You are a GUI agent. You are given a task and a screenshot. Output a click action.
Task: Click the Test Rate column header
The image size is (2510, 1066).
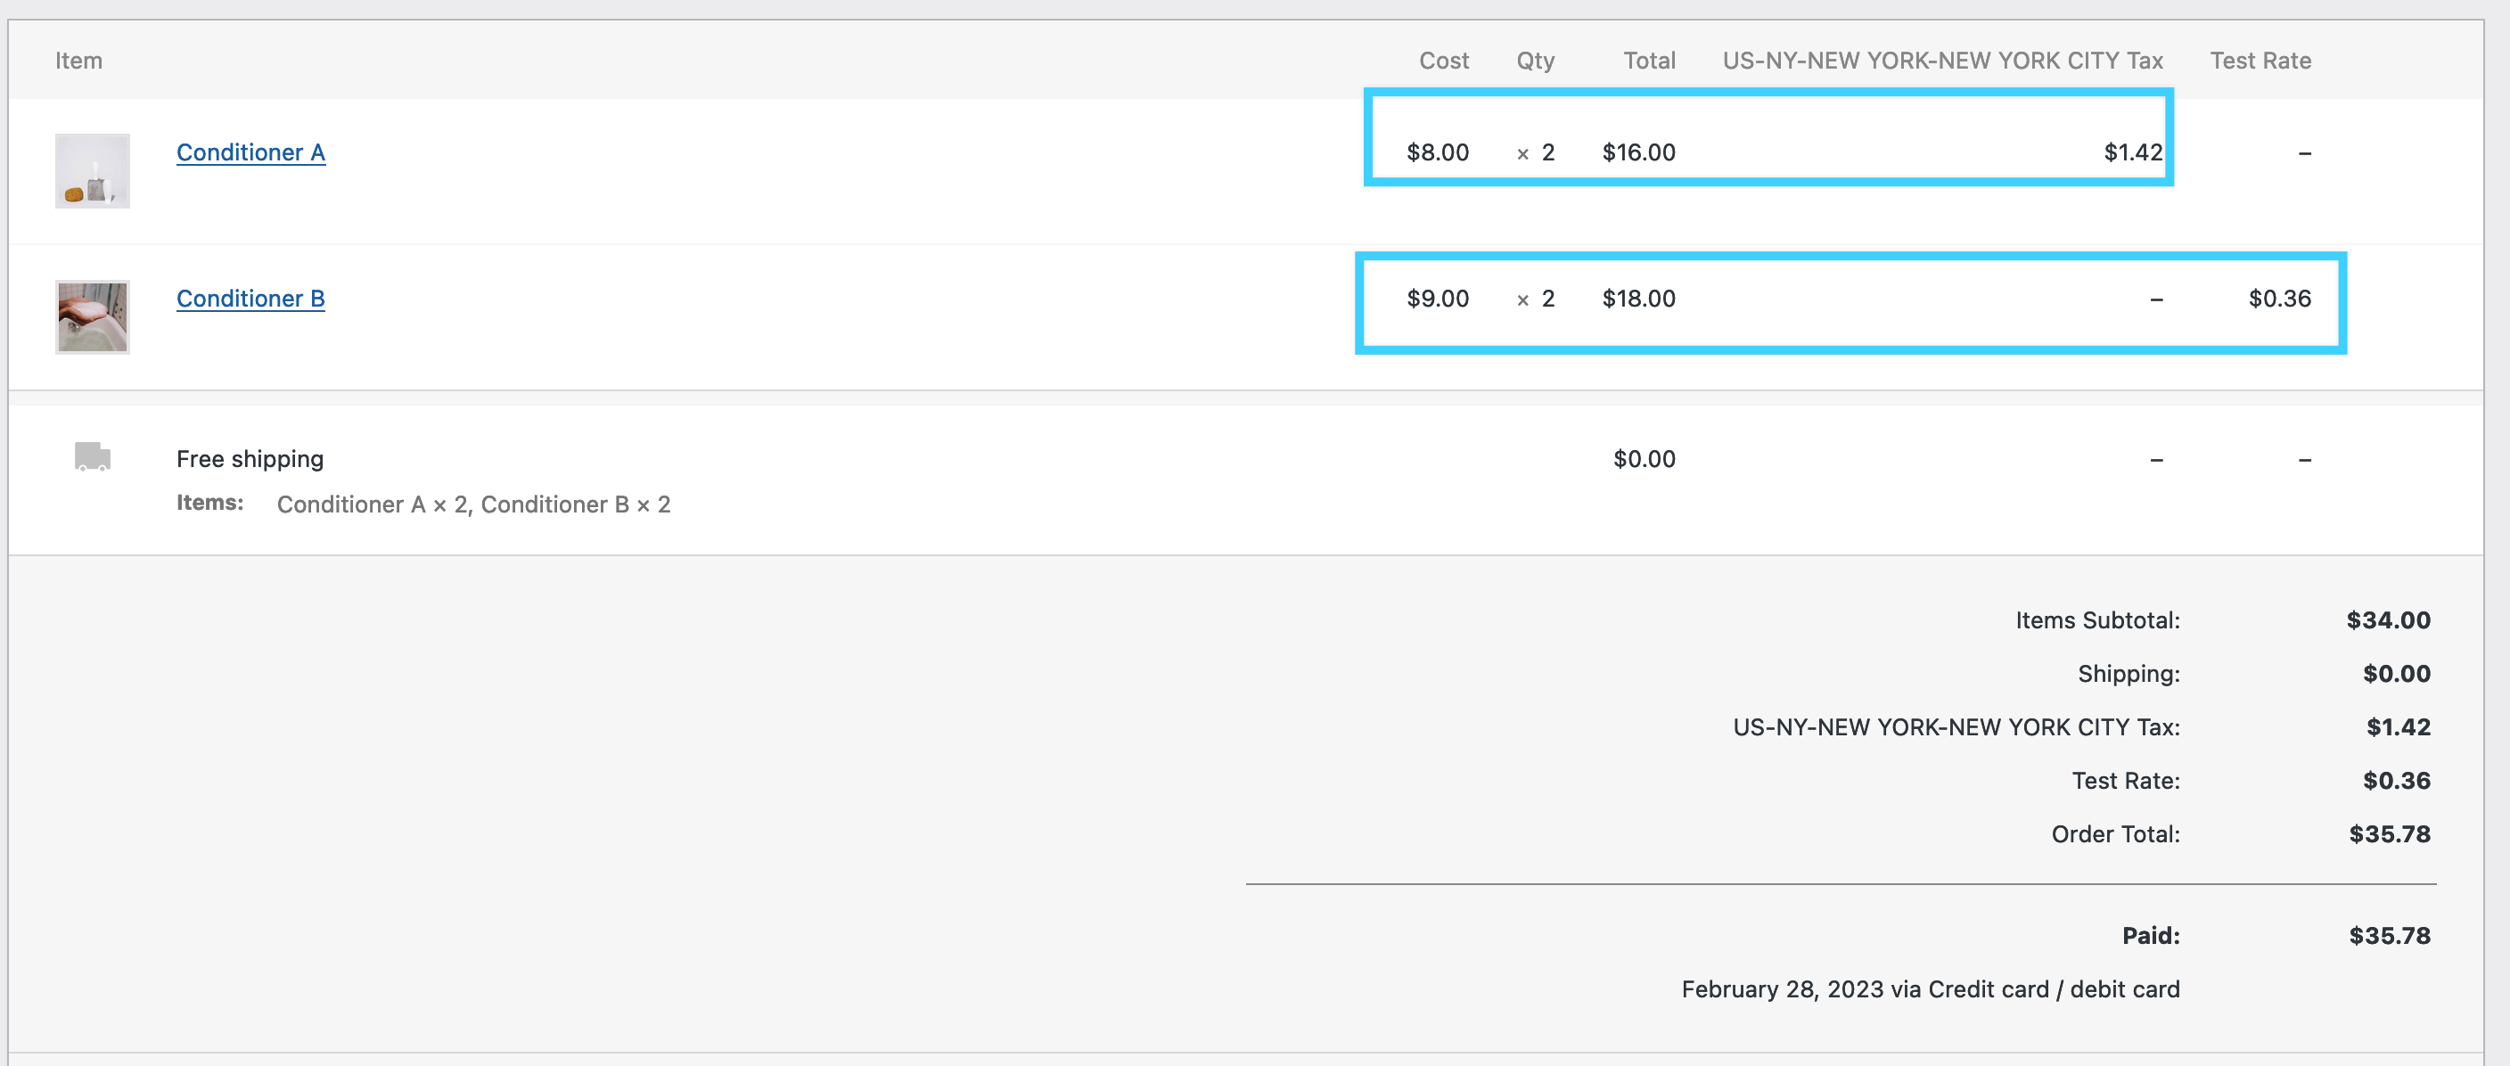2260,61
